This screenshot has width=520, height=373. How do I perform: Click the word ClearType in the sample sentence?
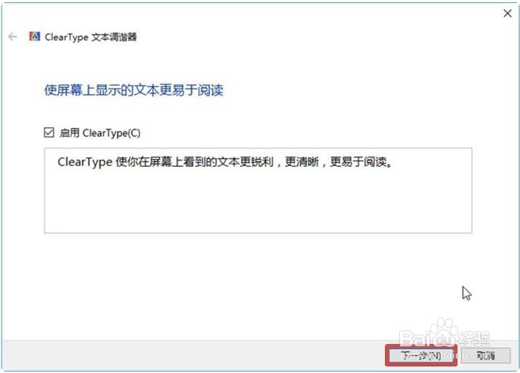85,163
